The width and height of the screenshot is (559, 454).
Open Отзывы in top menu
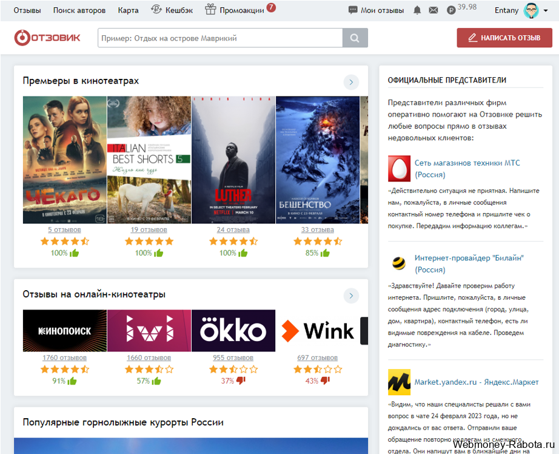[x=27, y=10]
